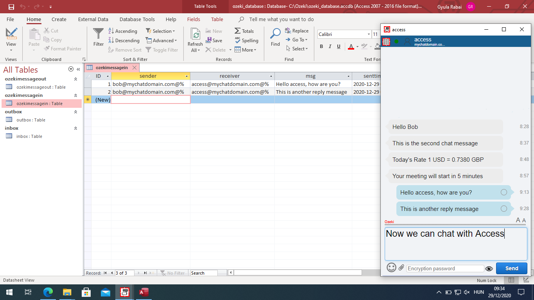This screenshot has height=300, width=534.
Task: Click the Filter funnel icon in ribbon
Action: pyautogui.click(x=99, y=34)
